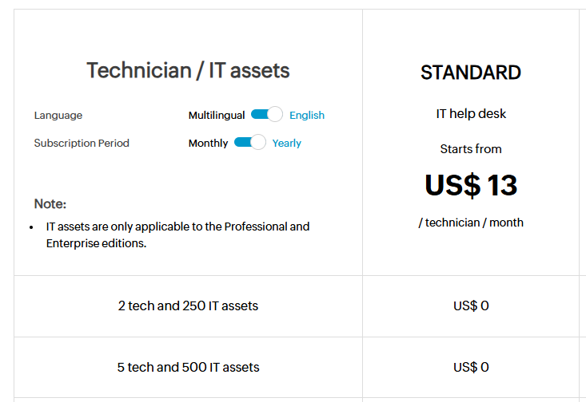Image resolution: width=586 pixels, height=402 pixels.
Task: Choose the English language option
Action: [307, 115]
